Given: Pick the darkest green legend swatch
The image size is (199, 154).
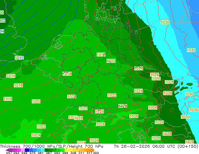Looking at the screenshot, I should (x=46, y=150).
